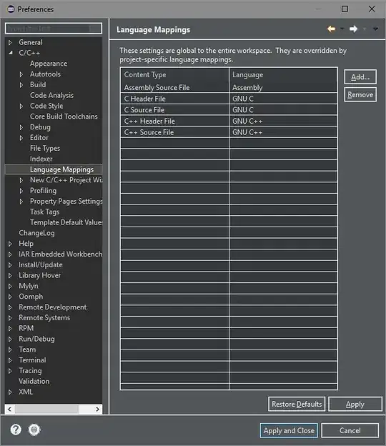Open the preferences view menu dropdown
The height and width of the screenshot is (446, 386).
(375, 29)
